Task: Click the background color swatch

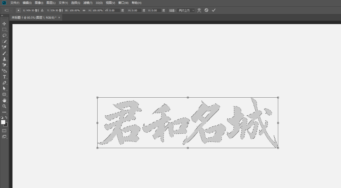Action: (6, 125)
